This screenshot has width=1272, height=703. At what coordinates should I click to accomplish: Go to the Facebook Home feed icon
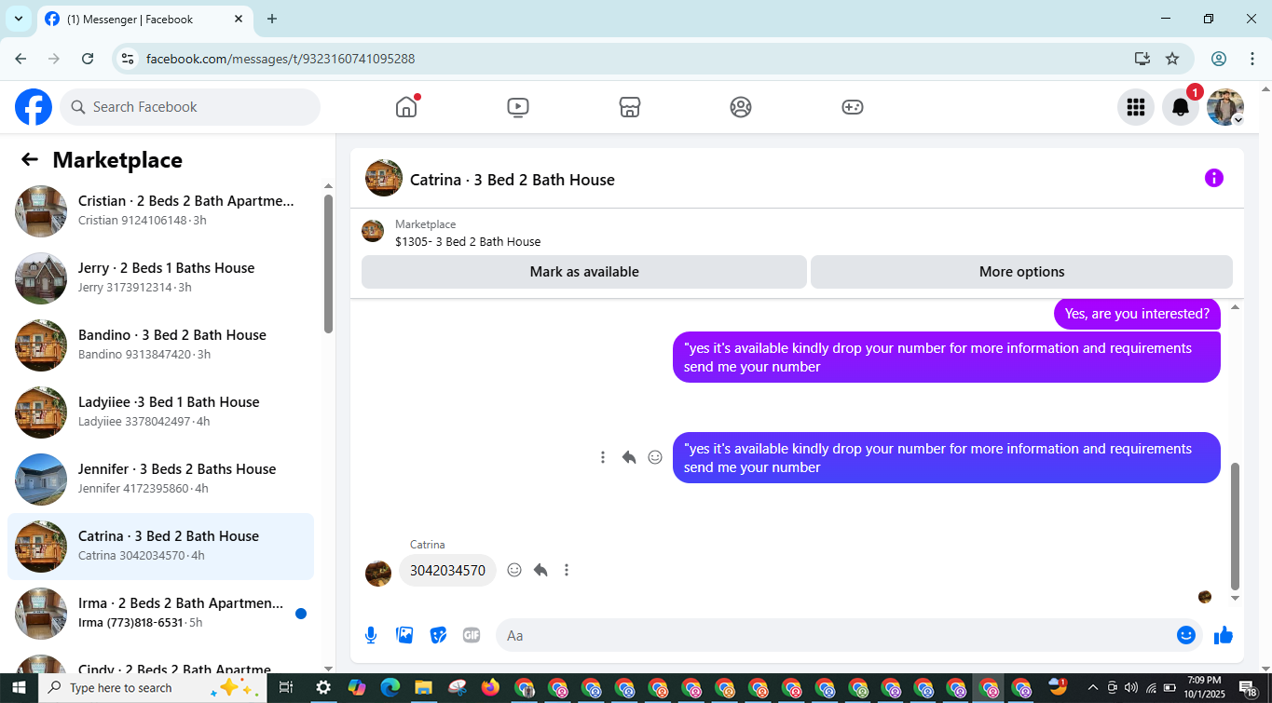pyautogui.click(x=406, y=107)
